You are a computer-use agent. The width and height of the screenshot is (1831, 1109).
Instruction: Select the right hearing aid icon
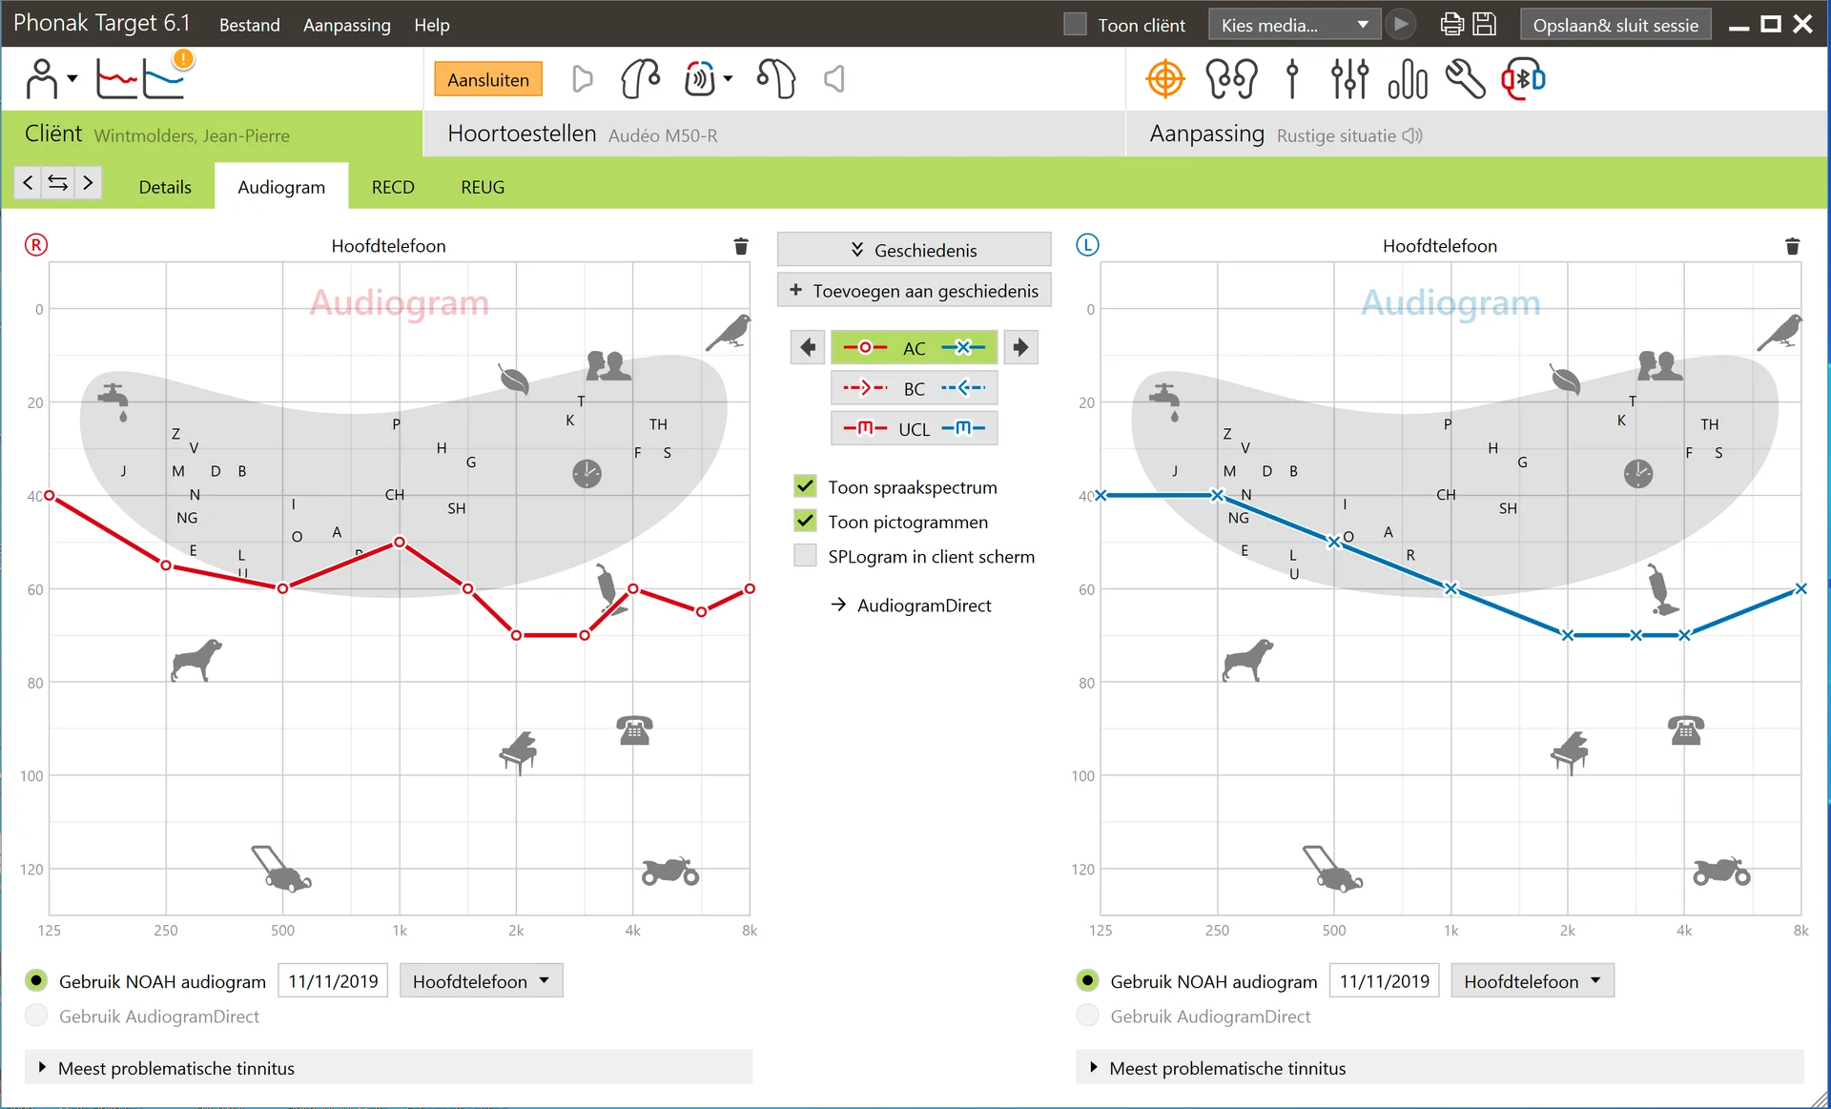click(640, 79)
